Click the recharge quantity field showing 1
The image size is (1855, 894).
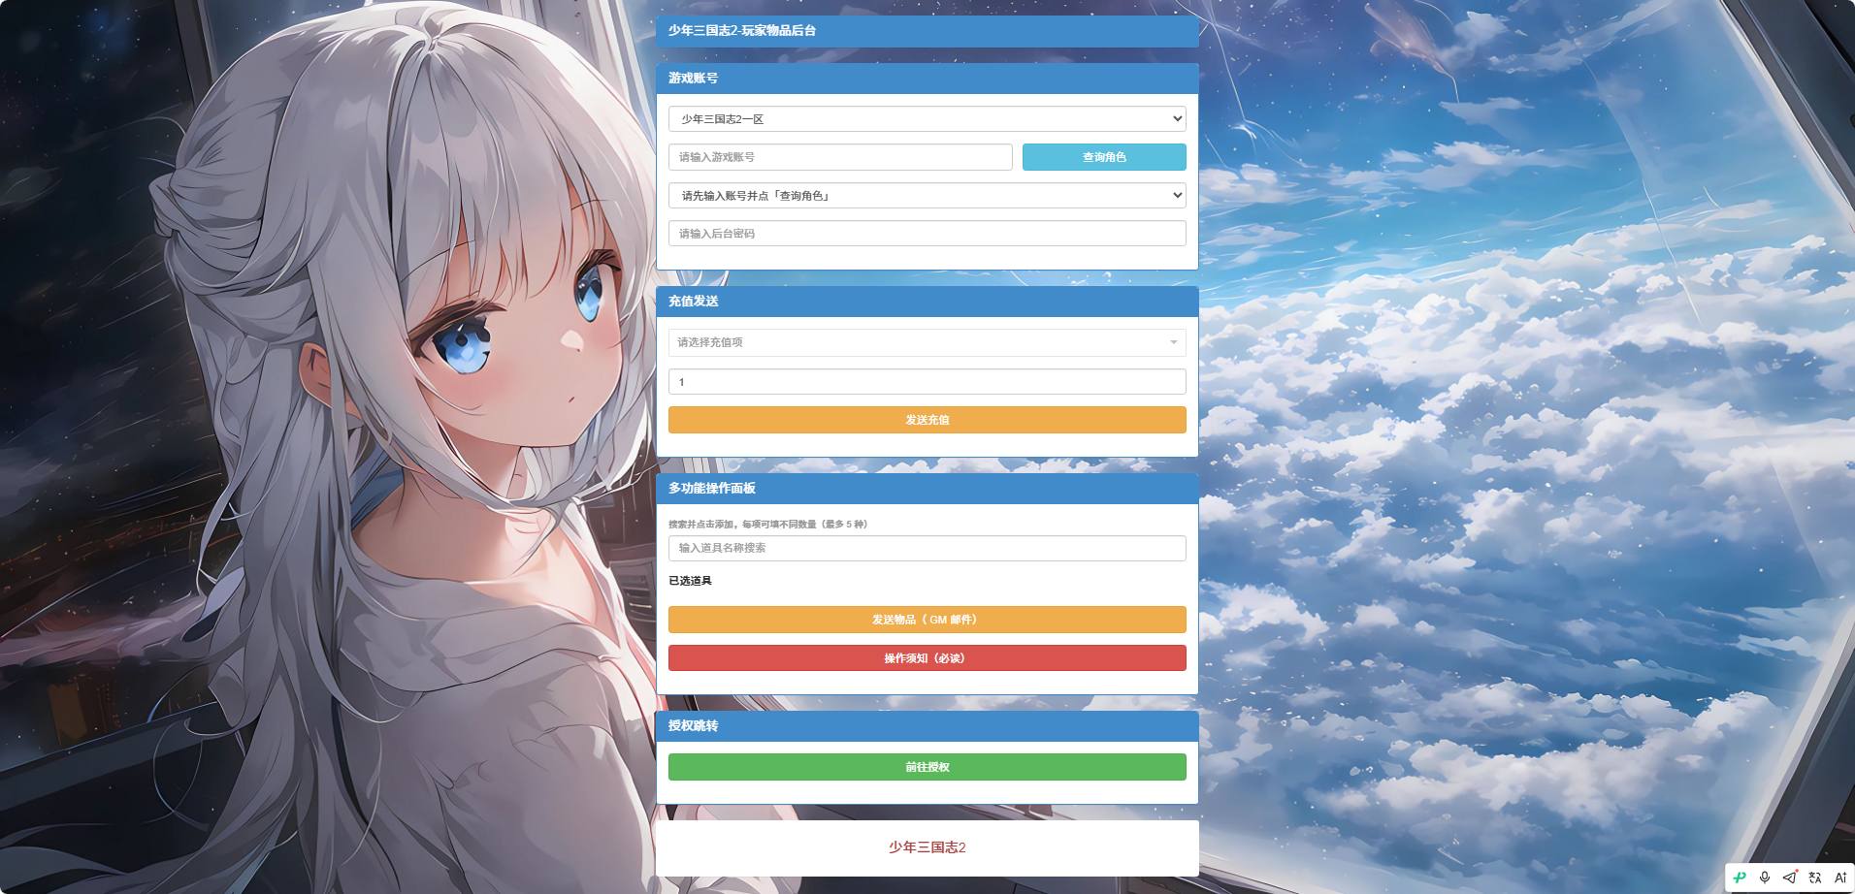coord(927,382)
